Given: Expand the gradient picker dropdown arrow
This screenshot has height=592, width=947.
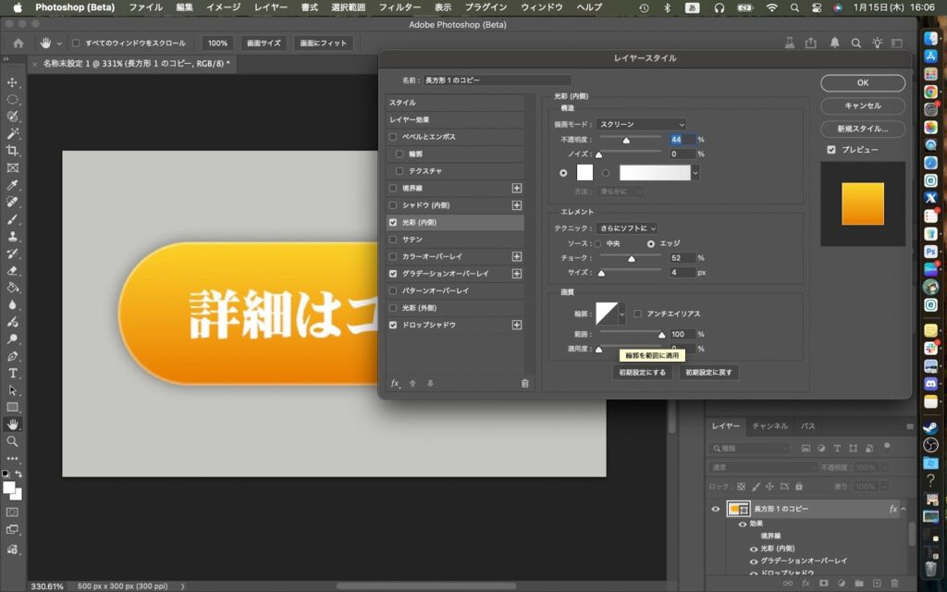Looking at the screenshot, I should pyautogui.click(x=695, y=172).
